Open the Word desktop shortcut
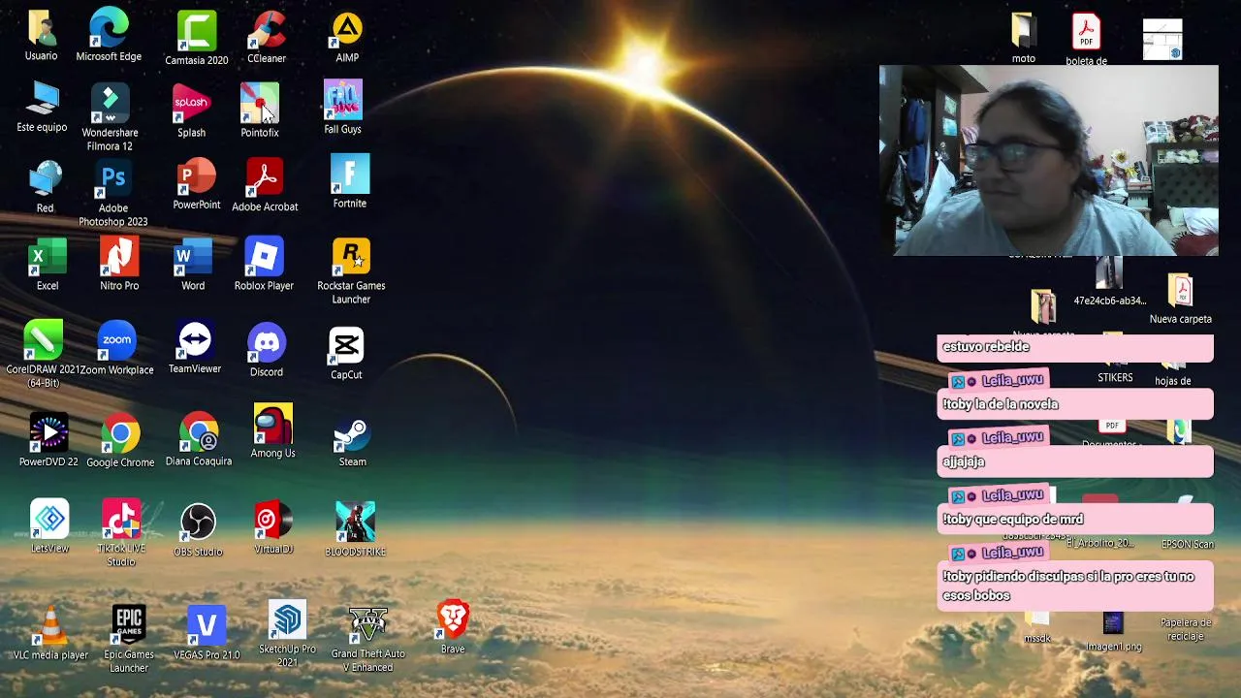 pos(193,259)
